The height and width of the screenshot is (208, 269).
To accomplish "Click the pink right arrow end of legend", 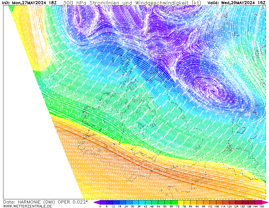I will (x=265, y=202).
